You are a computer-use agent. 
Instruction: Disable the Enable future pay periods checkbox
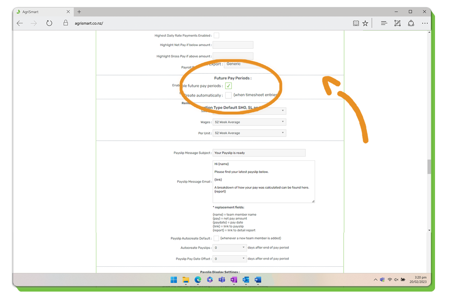[x=228, y=86]
